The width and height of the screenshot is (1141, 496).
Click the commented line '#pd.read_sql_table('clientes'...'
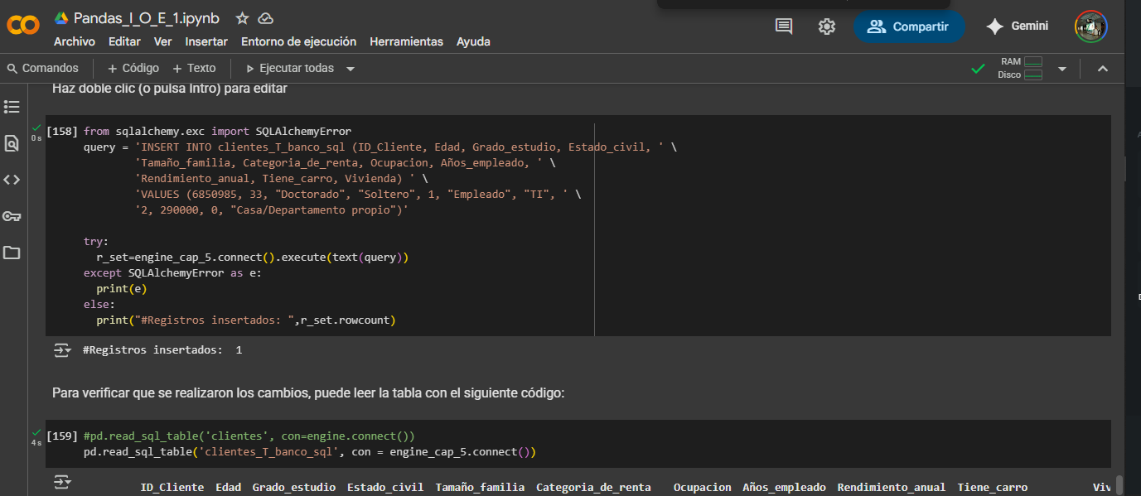click(249, 436)
